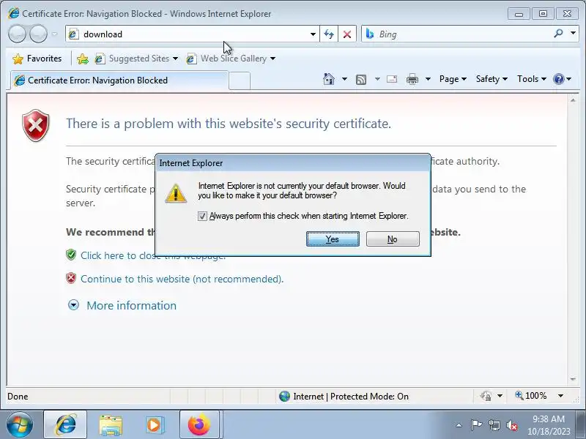This screenshot has height=439, width=586.
Task: Open Windows Media Player from the taskbar
Action: pyautogui.click(x=155, y=425)
